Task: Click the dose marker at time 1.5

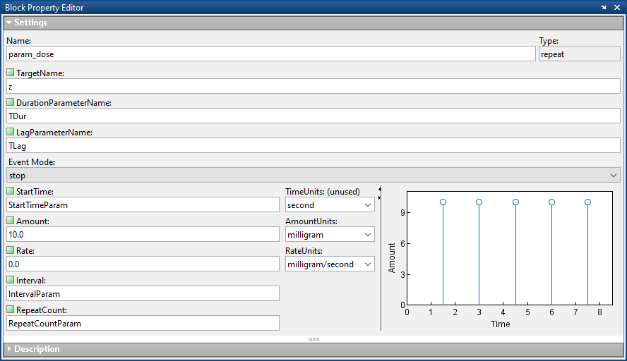Action: point(443,202)
